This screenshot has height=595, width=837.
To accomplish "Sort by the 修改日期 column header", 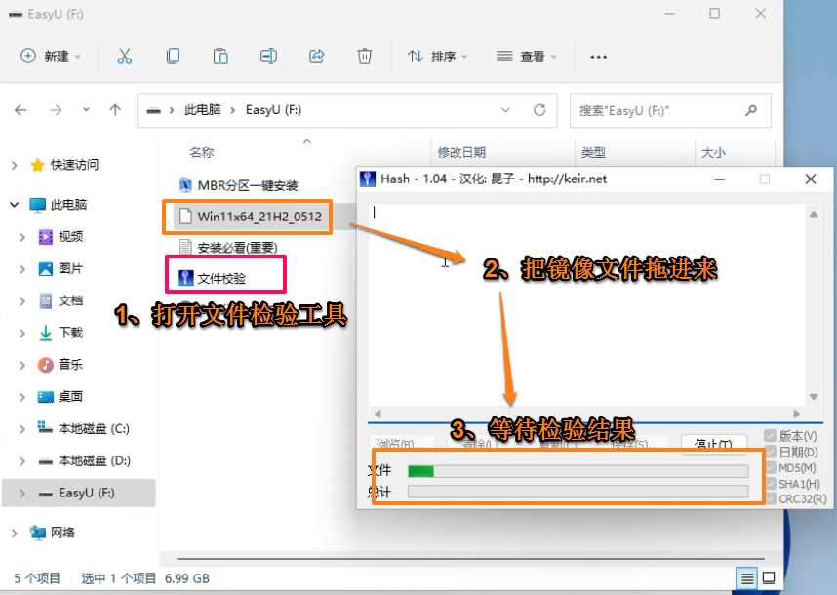I will pyautogui.click(x=461, y=152).
